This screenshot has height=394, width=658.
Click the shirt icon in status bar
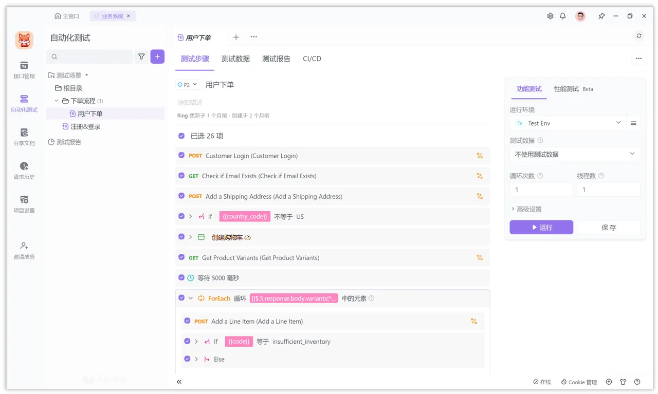pos(623,382)
